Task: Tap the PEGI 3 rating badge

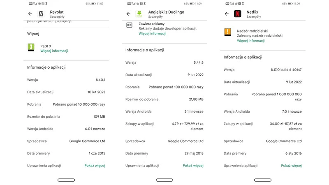Action: pyautogui.click(x=30, y=47)
